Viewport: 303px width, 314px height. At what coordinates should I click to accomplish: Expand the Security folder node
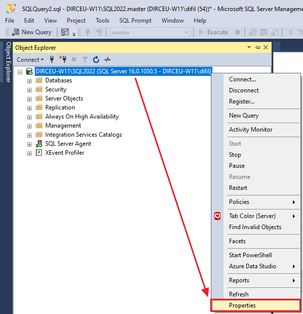click(x=30, y=90)
